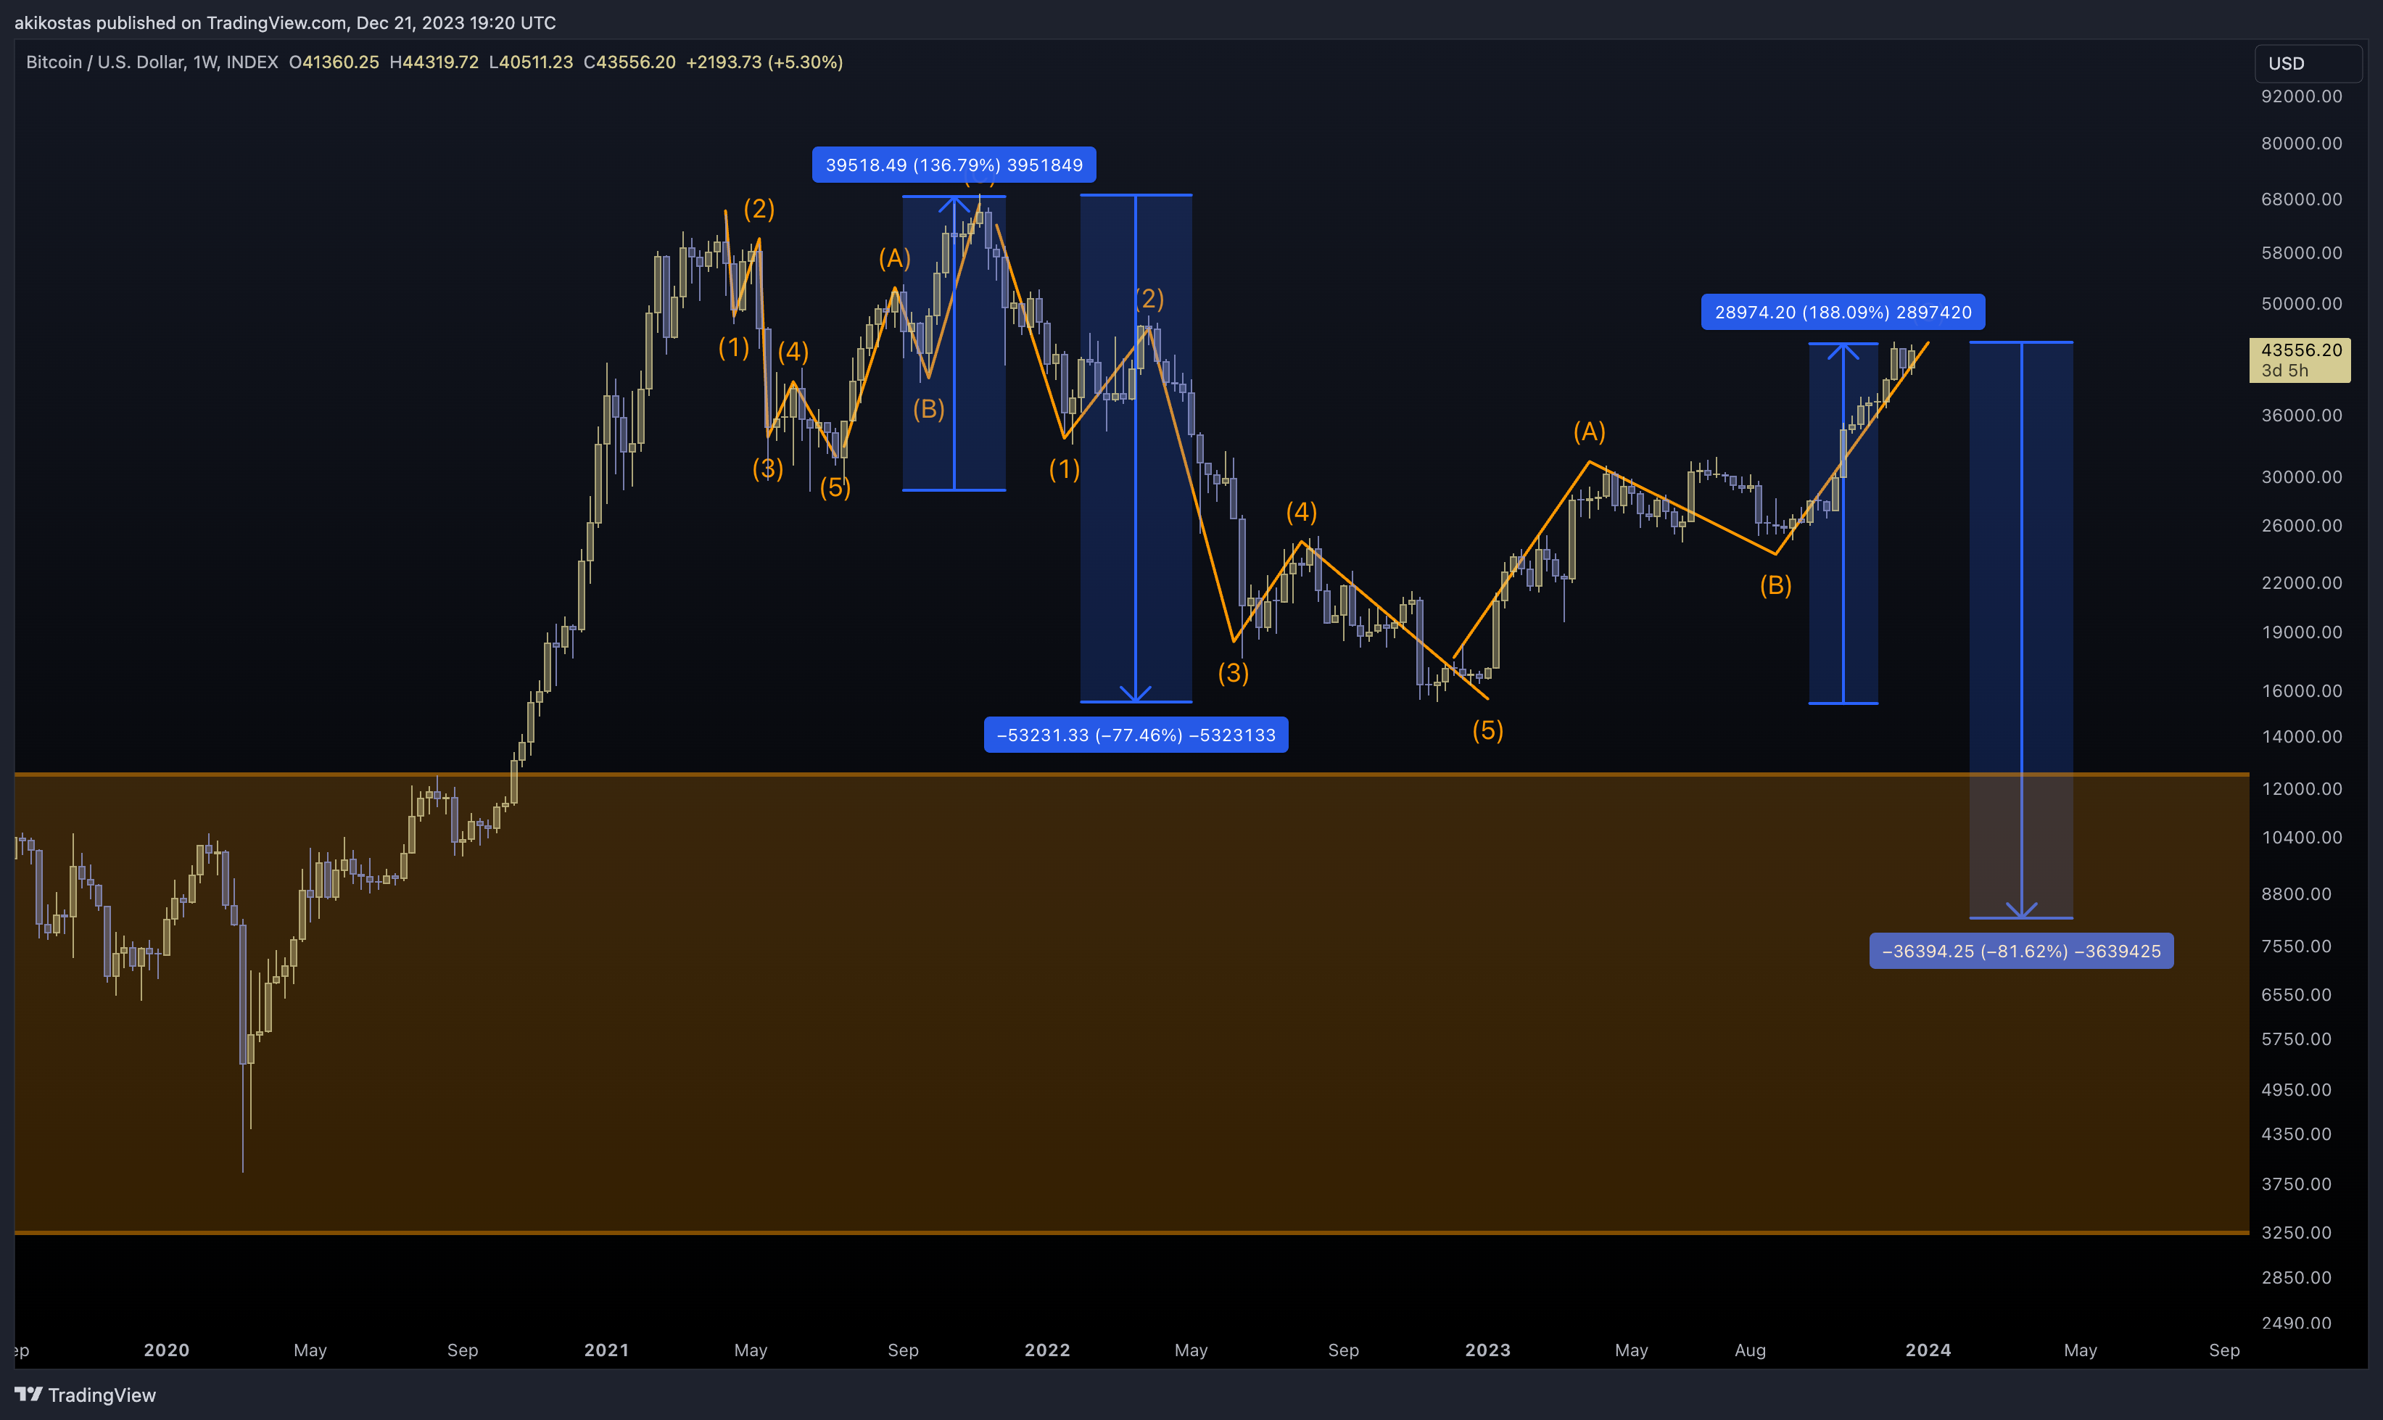Viewport: 2383px width, 1420px height.
Task: Click the 68000.00 price axis label
Action: click(2301, 199)
